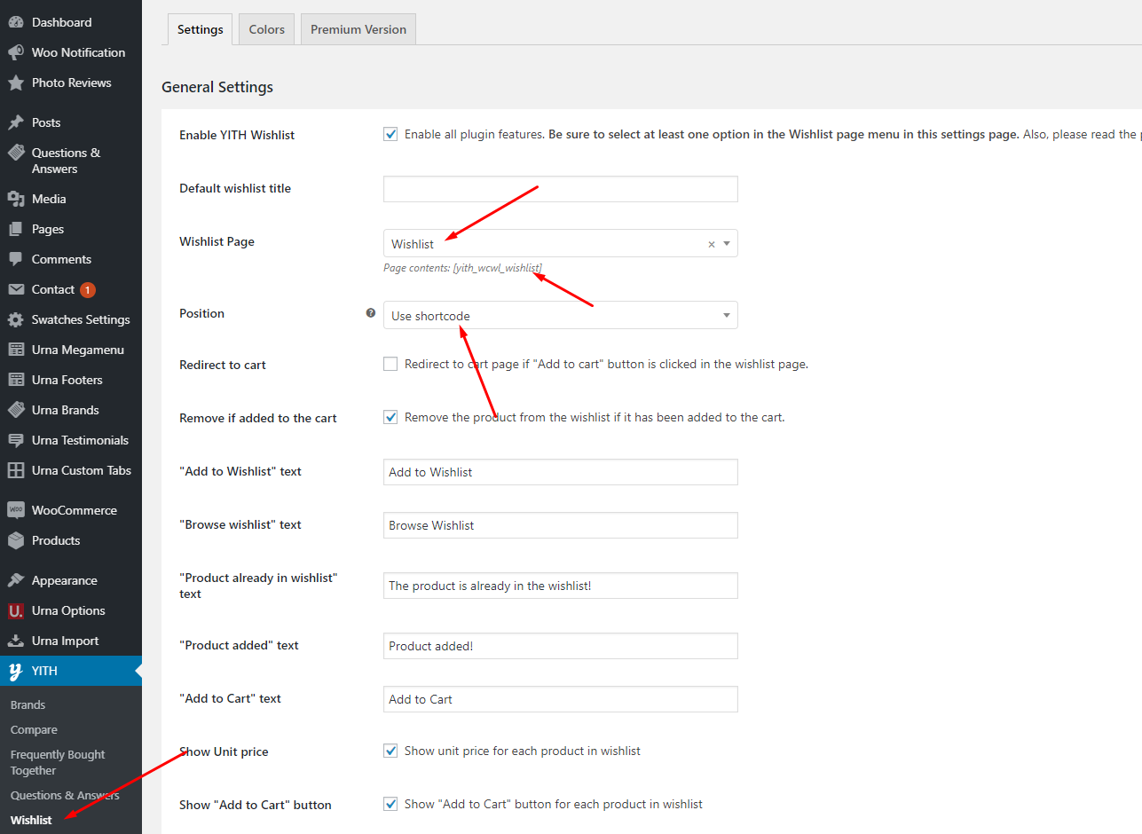Click the "Add to Cart" text field
The image size is (1142, 834).
tap(561, 699)
